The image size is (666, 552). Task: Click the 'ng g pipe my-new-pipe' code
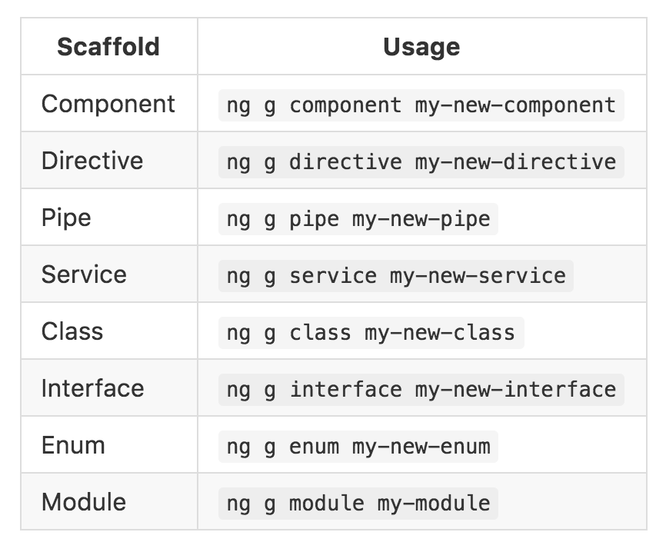point(358,218)
